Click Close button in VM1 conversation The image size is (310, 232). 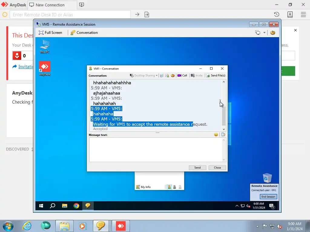[x=217, y=167]
